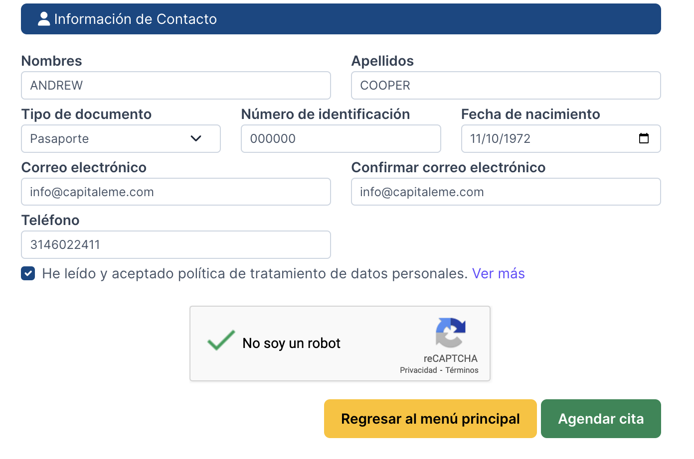
Task: Open the reCAPTCHA Privacidad link
Action: [418, 370]
